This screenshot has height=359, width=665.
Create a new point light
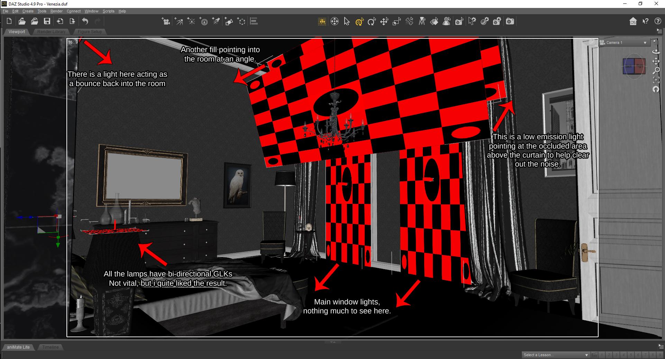tap(191, 21)
